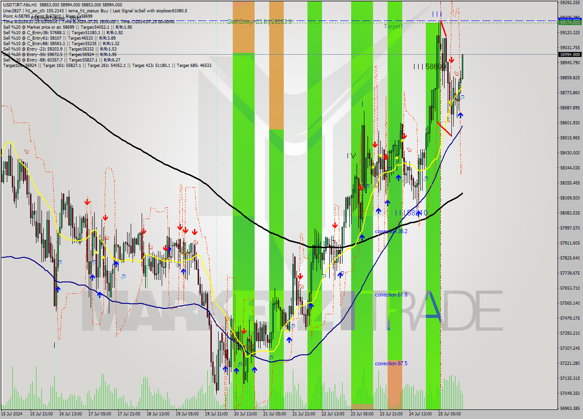Click the 'correction 61.8' level label
The width and height of the screenshot is (583, 419).
click(x=391, y=295)
